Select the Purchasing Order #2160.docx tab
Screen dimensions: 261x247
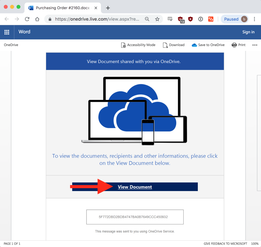pyautogui.click(x=63, y=8)
